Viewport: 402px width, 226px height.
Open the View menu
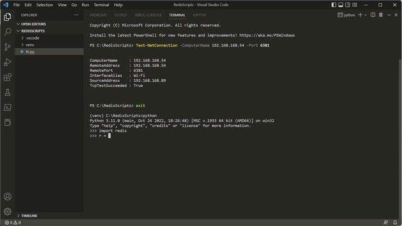62,5
